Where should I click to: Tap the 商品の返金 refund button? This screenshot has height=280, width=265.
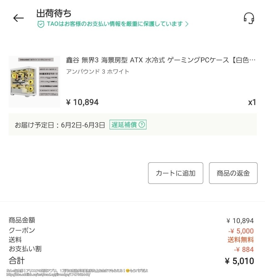point(233,173)
